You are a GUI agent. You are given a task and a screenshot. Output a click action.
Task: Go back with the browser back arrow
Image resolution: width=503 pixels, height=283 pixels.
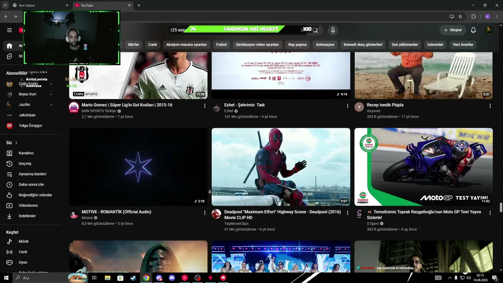tap(6, 17)
